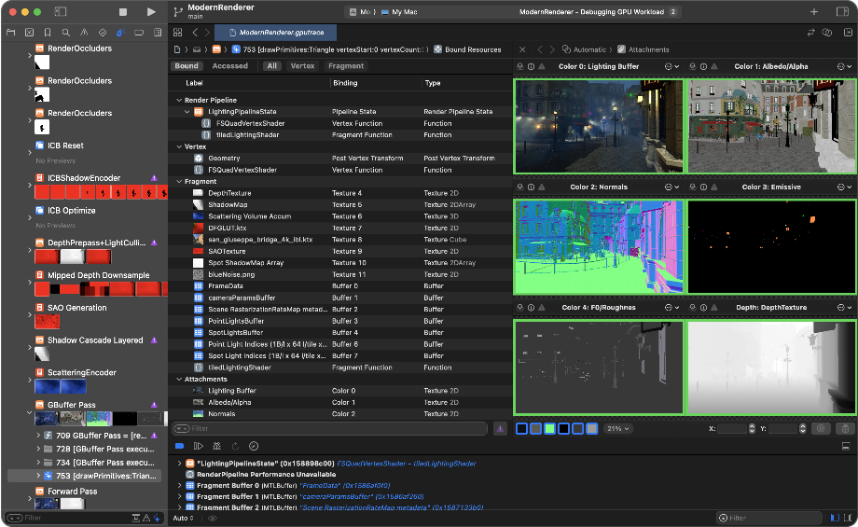
Task: Collapse the Render Pipeline section
Action: (x=178, y=100)
